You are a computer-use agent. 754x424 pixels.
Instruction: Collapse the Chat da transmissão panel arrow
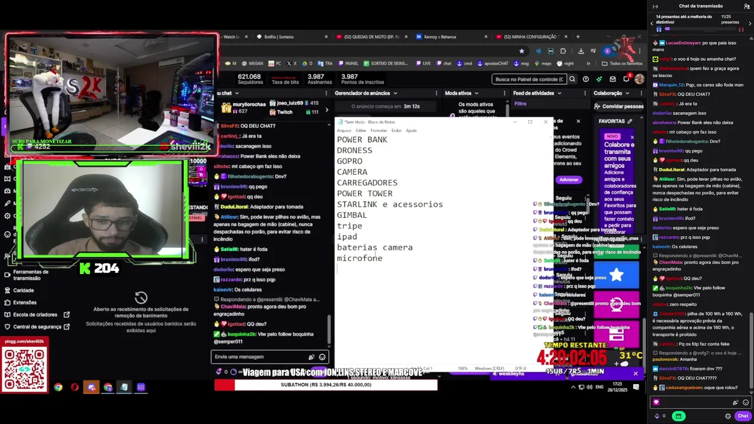coord(655,6)
